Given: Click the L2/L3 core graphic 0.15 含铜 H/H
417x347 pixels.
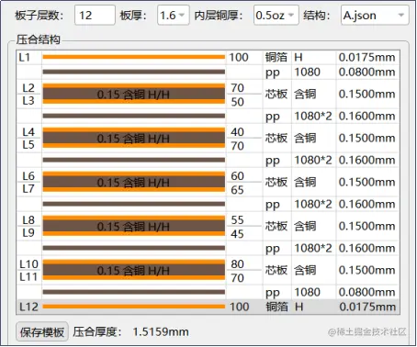Looking at the screenshot, I should point(134,95).
